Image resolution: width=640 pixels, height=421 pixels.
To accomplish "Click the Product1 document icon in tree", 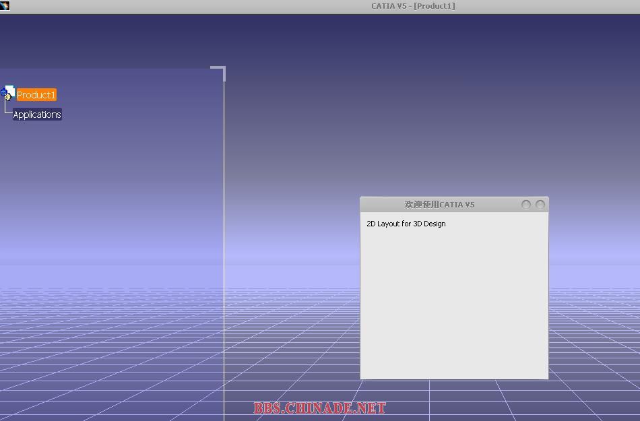I will point(10,91).
